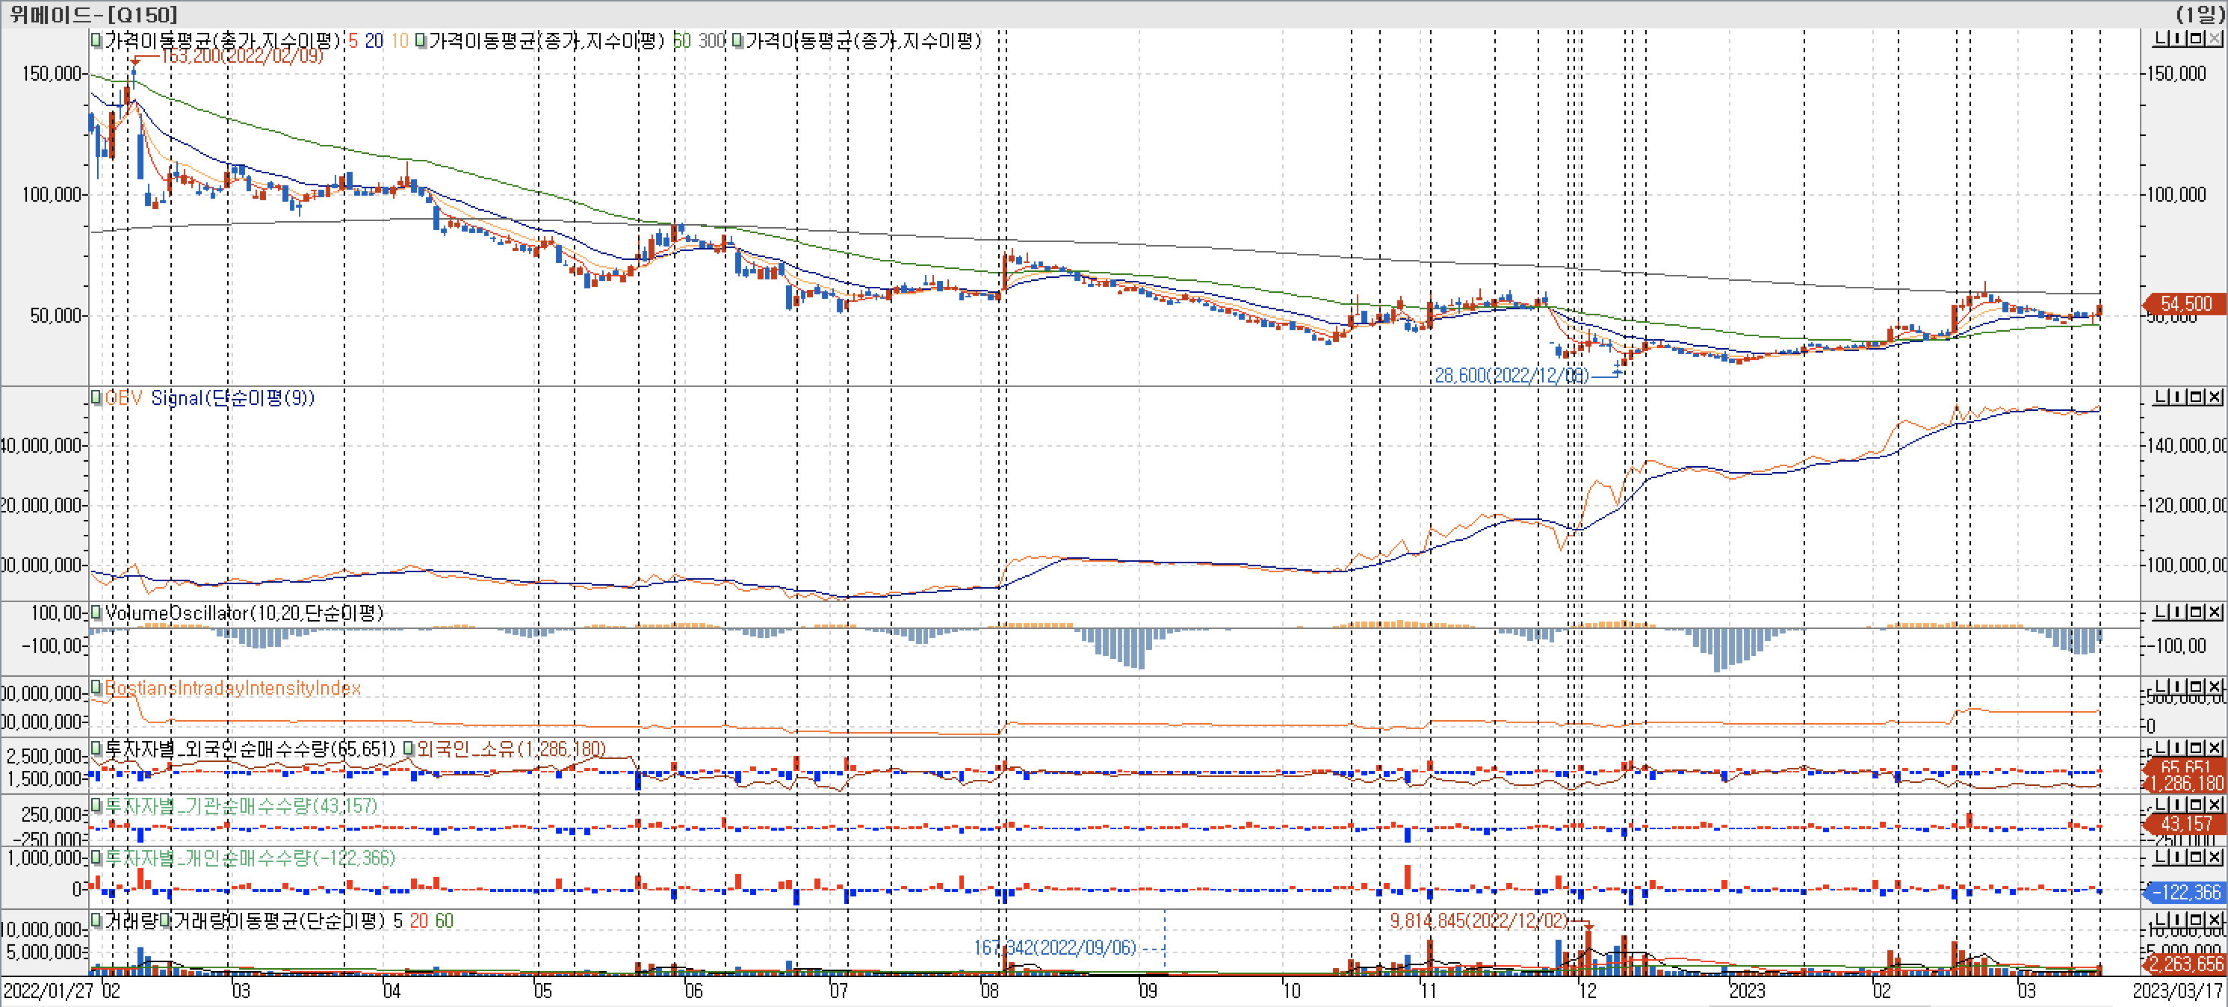Close the VolumeOscillator panel
2228x1007 pixels.
click(2214, 613)
